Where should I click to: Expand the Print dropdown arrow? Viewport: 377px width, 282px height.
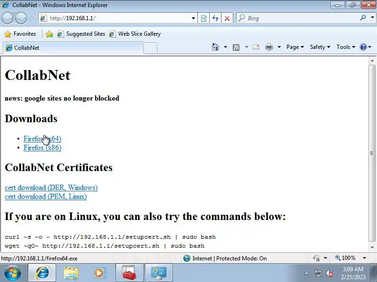click(279, 47)
